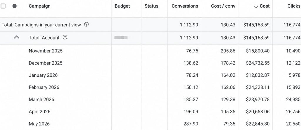
Task: Sort by the Clicks column header
Action: [x=294, y=6]
